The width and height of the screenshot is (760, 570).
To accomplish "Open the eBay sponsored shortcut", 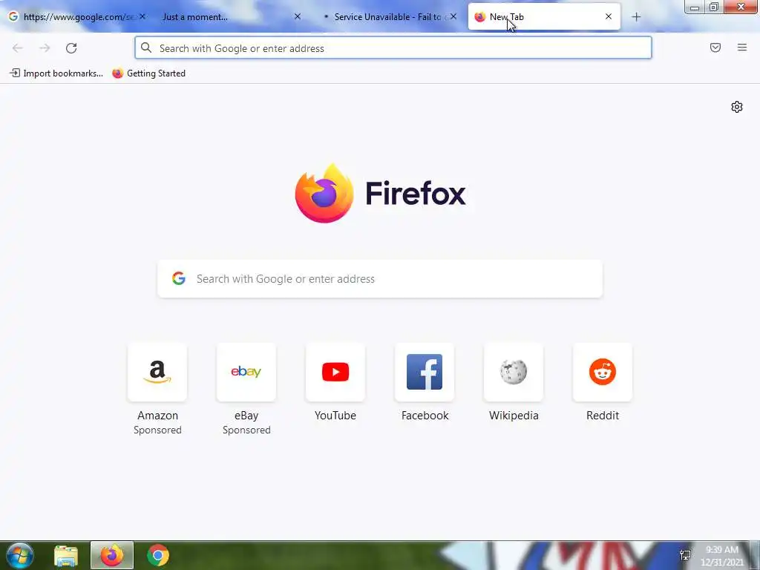I will [246, 373].
